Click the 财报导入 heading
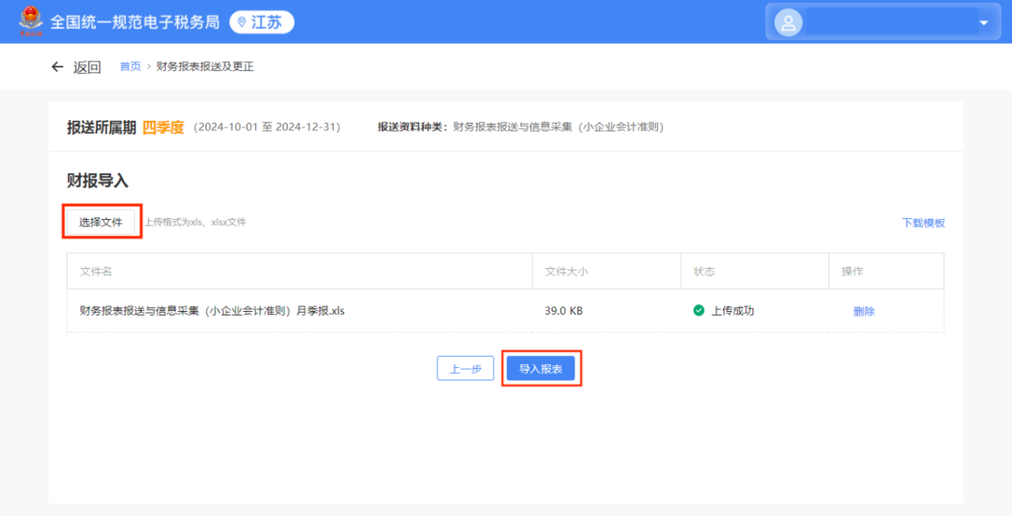Viewport: 1012px width, 516px height. coord(97,181)
